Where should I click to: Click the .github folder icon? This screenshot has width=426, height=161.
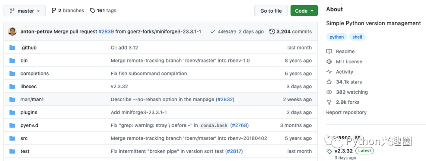(x=12, y=48)
